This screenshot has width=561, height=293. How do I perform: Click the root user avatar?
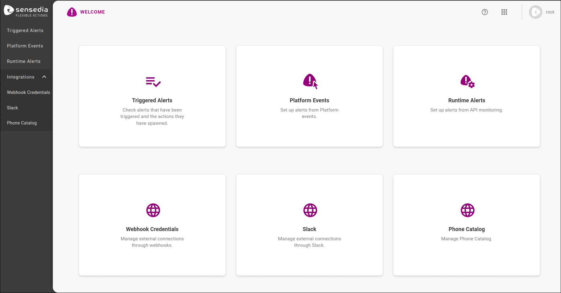coord(535,12)
